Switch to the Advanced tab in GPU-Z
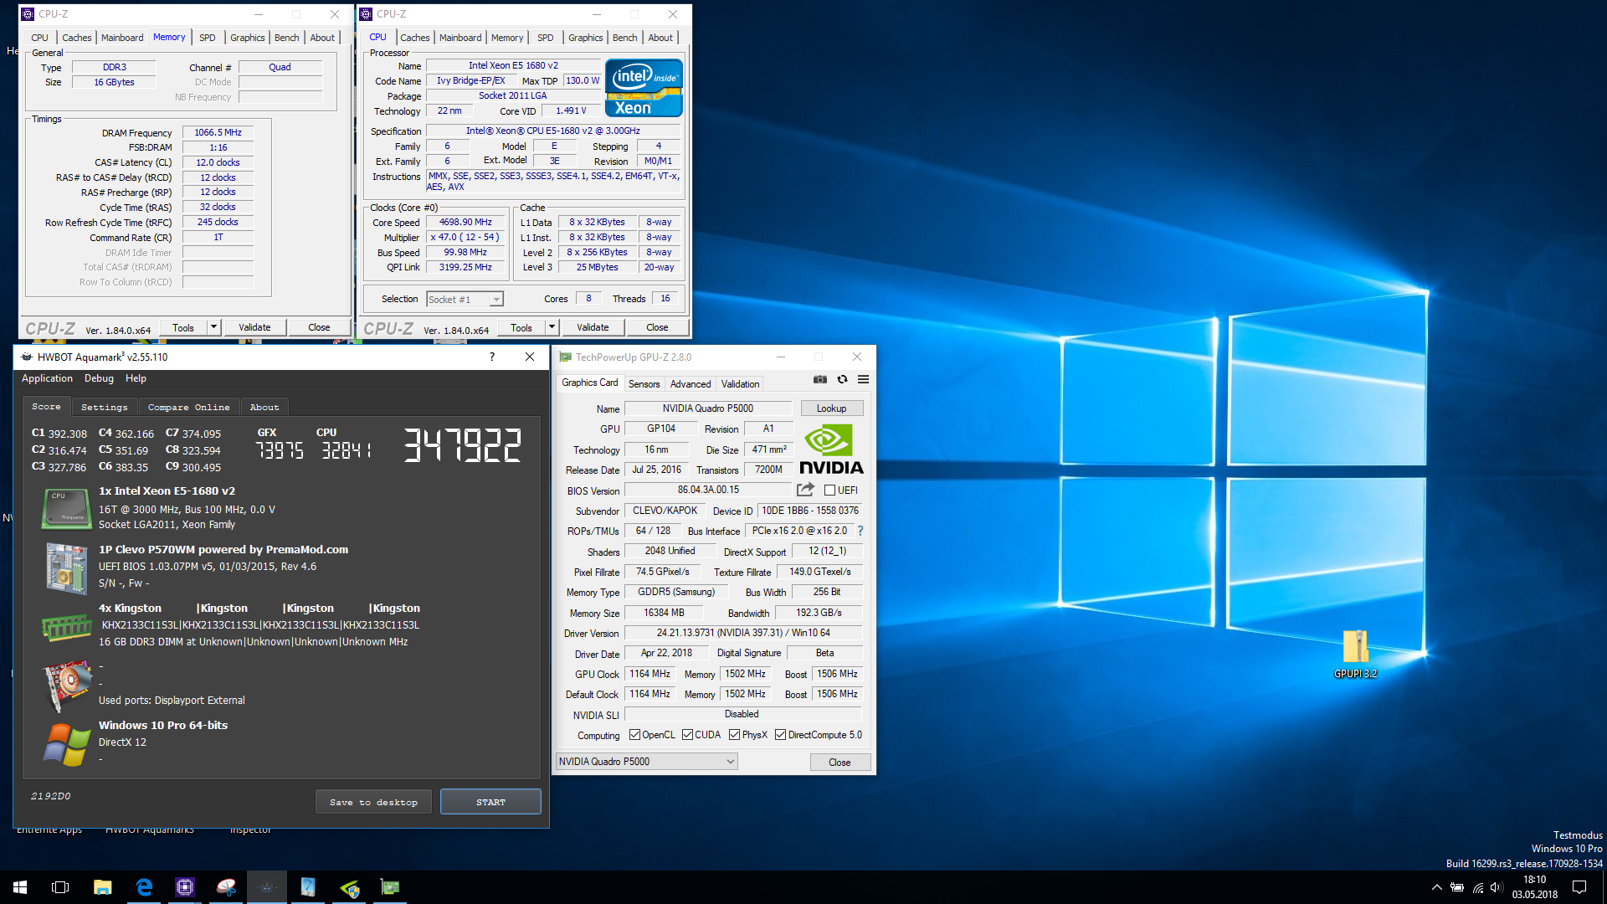 point(691,384)
